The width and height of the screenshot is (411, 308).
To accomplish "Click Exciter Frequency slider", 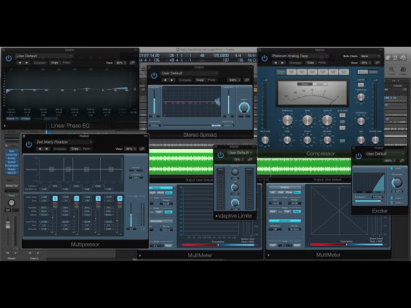I will tap(368, 201).
